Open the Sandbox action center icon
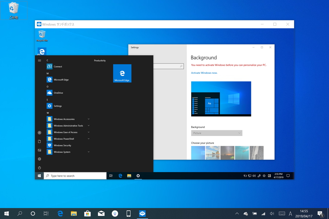329x219 pixels. pyautogui.click(x=288, y=176)
